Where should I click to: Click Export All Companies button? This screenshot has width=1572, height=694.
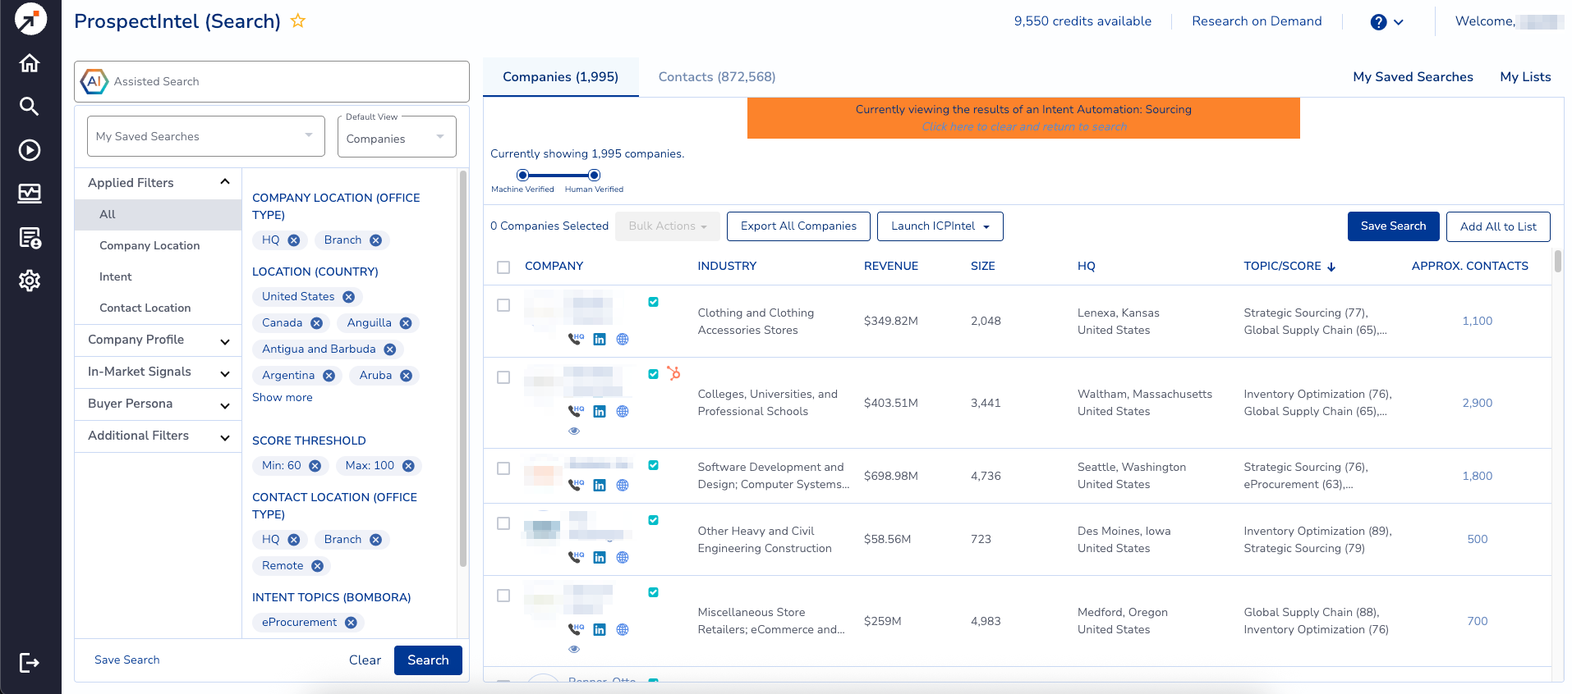tap(798, 226)
